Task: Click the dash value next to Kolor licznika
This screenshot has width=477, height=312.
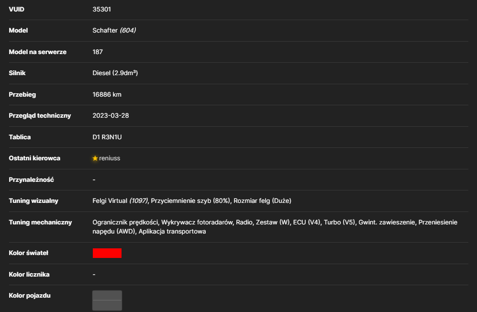Action: point(94,275)
